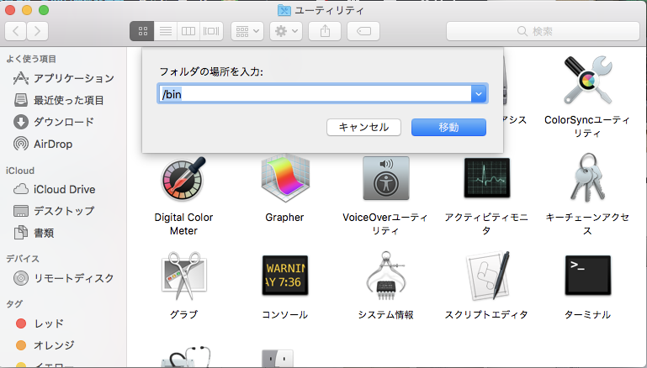Click the キーチェーンアクセス label
The width and height of the screenshot is (647, 368).
[587, 223]
